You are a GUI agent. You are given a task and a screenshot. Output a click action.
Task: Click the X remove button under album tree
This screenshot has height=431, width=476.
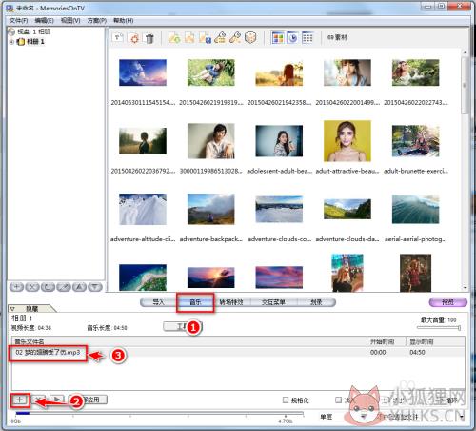point(32,287)
